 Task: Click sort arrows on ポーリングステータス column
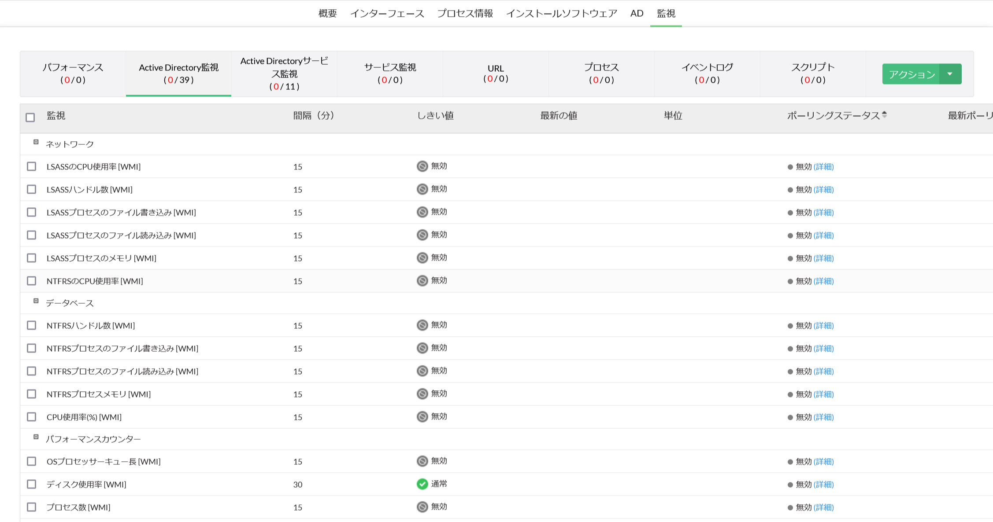click(x=884, y=115)
